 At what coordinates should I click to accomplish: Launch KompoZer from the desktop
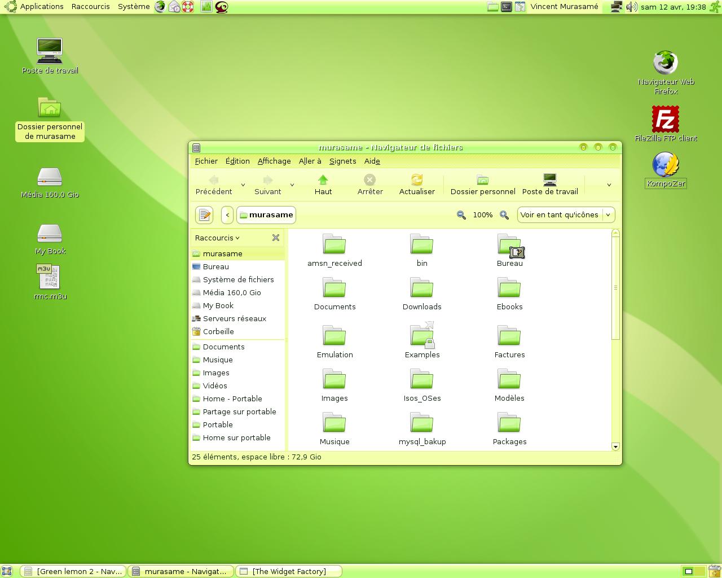coord(666,169)
